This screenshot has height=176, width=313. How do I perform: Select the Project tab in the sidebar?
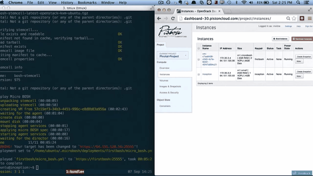[161, 45]
